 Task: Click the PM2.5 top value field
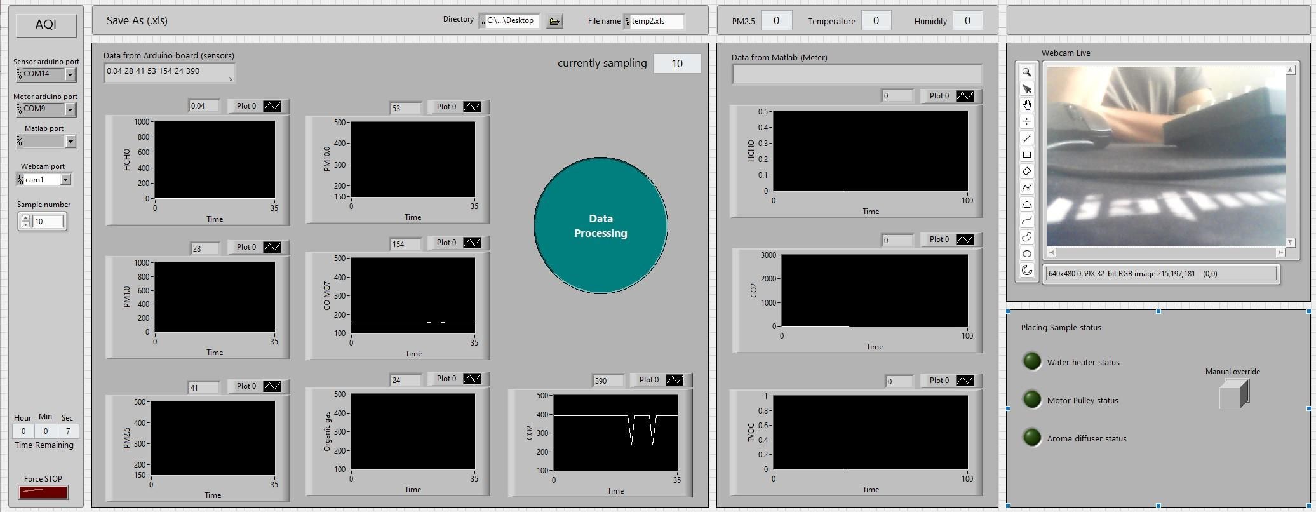pyautogui.click(x=776, y=20)
